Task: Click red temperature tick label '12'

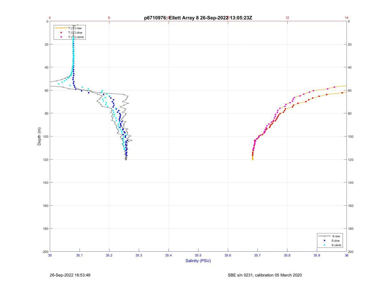Action: [287, 18]
